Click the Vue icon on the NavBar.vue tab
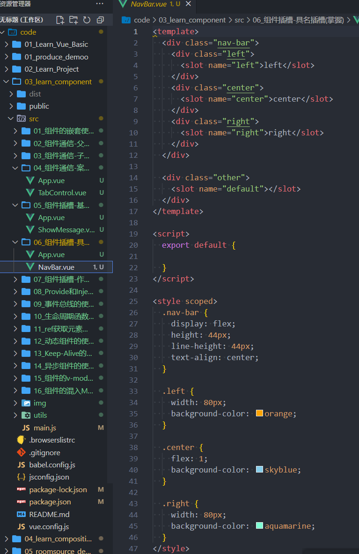The image size is (359, 554). 123,4
